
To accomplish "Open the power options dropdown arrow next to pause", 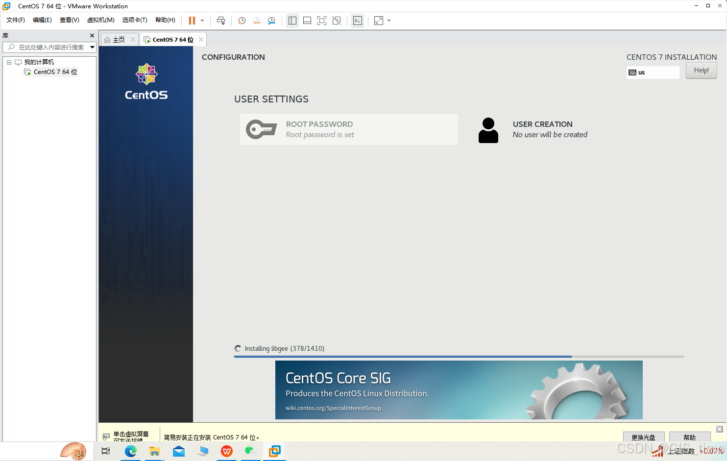I will tap(202, 21).
